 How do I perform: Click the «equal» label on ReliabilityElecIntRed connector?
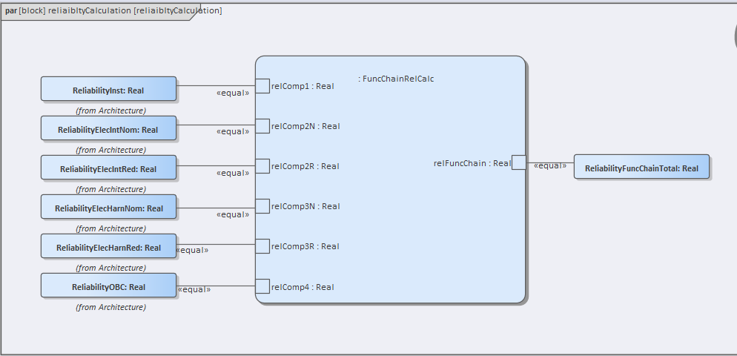(233, 173)
